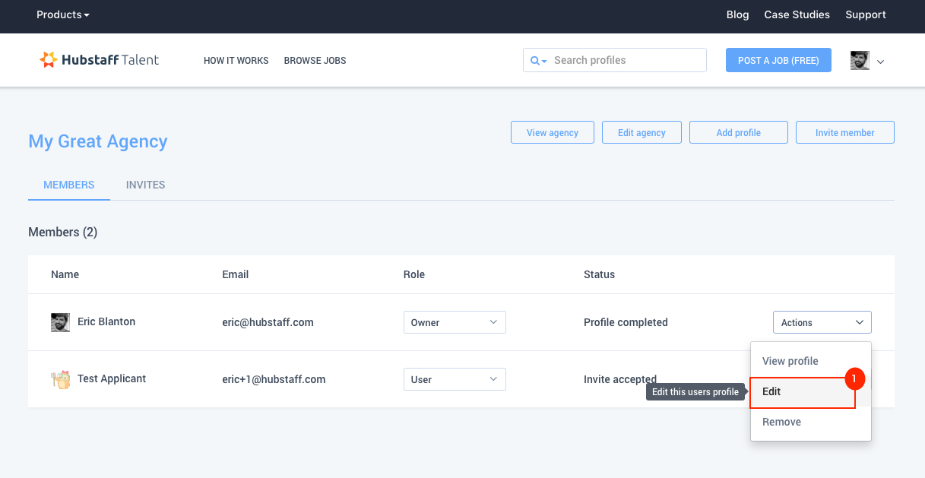Viewport: 925px width, 478px height.
Task: Click the Email column header
Action: (236, 274)
